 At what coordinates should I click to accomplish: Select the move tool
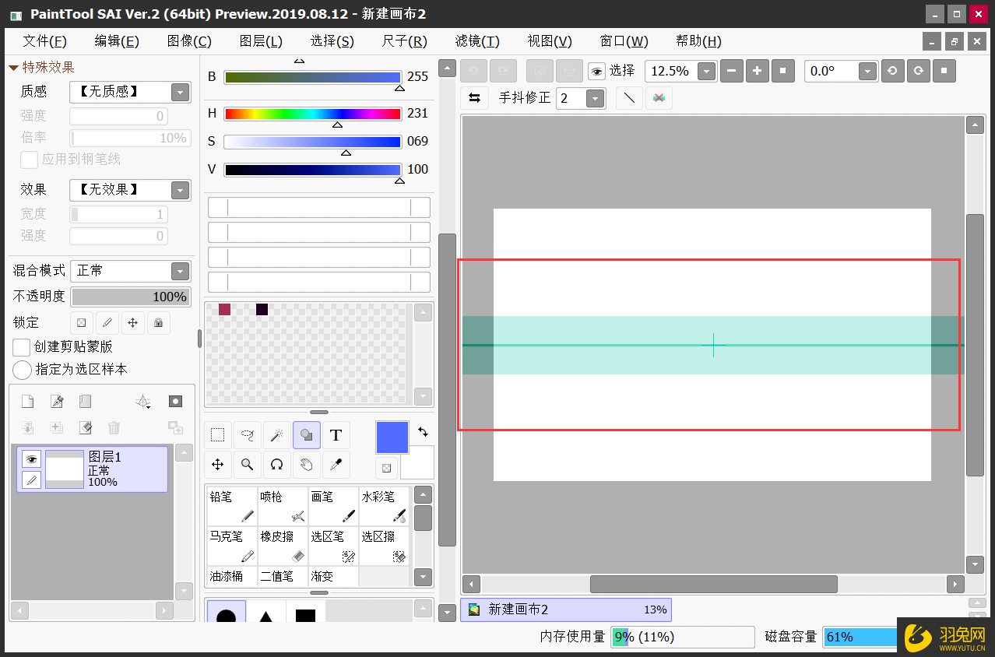click(218, 465)
